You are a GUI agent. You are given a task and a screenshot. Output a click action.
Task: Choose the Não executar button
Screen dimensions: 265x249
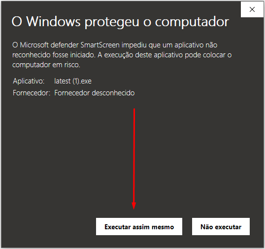click(x=221, y=226)
